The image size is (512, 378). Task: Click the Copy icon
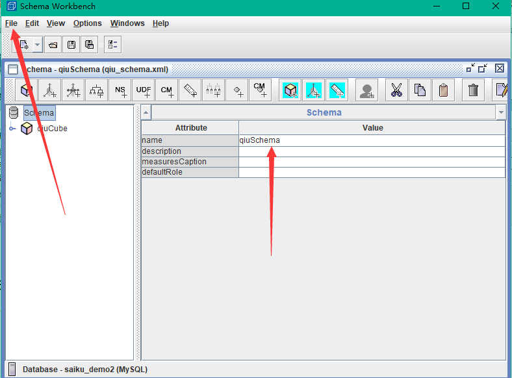(420, 90)
